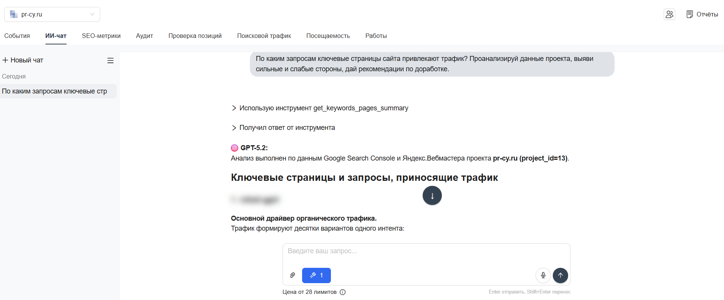Open the pr-cy.ru project dropdown
The height and width of the screenshot is (300, 724).
click(52, 14)
